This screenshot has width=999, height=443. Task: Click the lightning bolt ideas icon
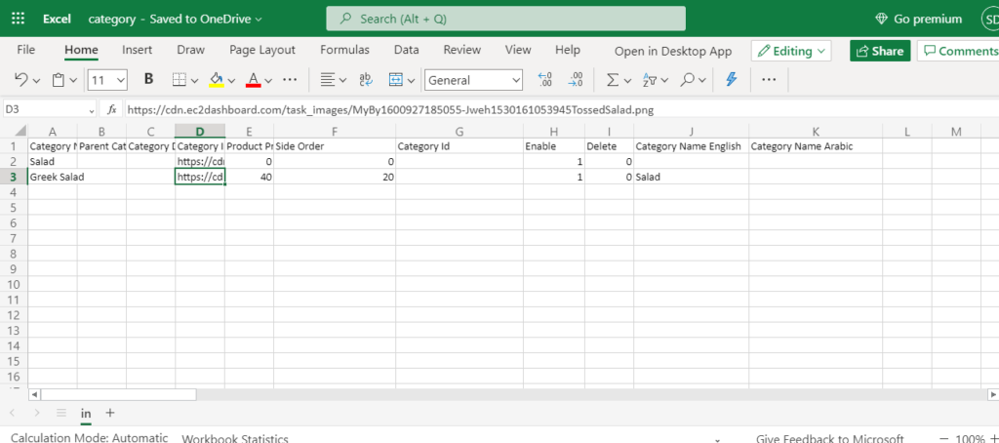pos(730,80)
